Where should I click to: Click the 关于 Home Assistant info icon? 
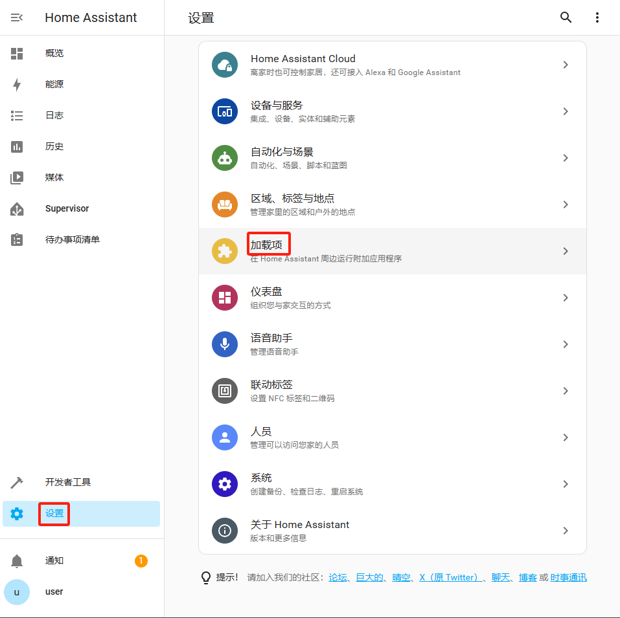pyautogui.click(x=225, y=531)
